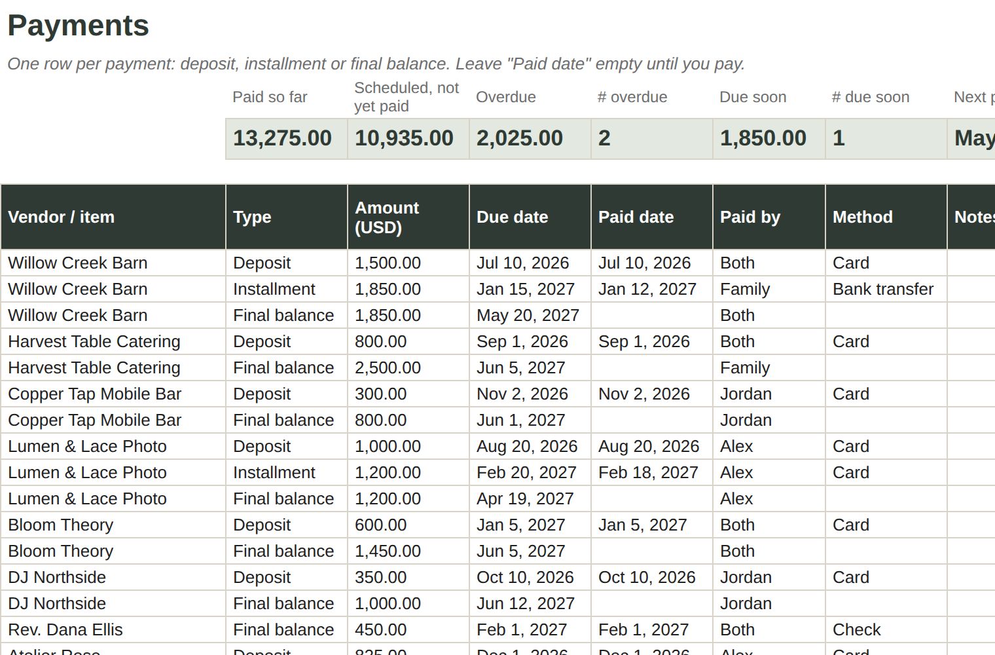Click the Oct 10, 2026 due date cell
This screenshot has width=995, height=655.
530,577
